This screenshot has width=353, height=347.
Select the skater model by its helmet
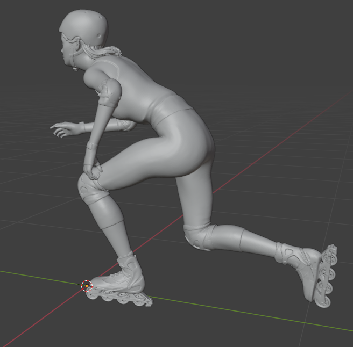pos(84,28)
